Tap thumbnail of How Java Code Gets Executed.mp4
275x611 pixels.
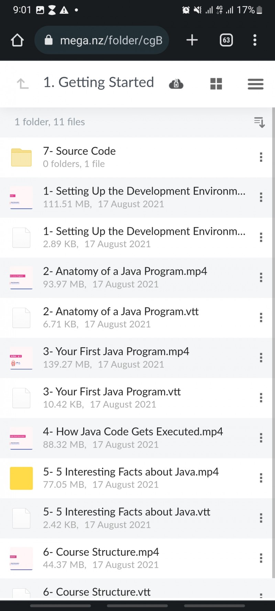(21, 438)
